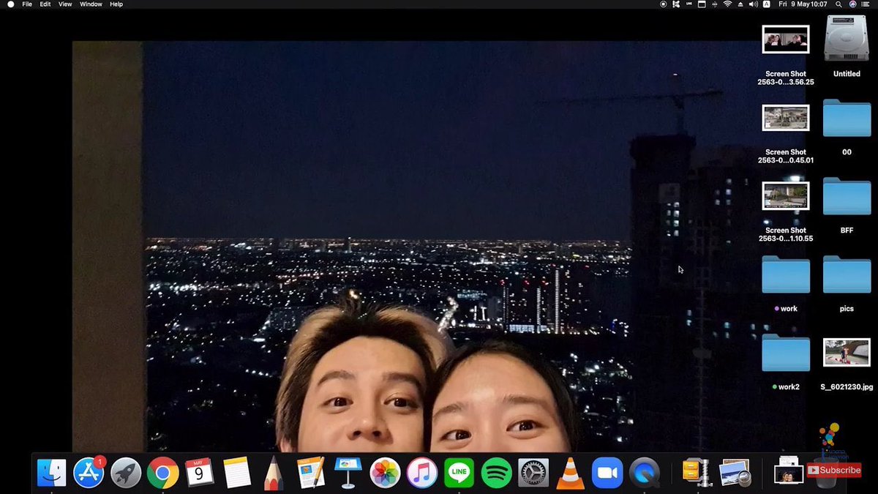Image resolution: width=878 pixels, height=494 pixels.
Task: Open System Preferences gear in dock
Action: (x=533, y=474)
